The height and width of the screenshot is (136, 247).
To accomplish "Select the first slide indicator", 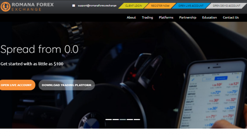I will point(109,119).
